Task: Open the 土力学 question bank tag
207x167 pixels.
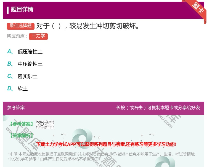Action: click(38, 36)
